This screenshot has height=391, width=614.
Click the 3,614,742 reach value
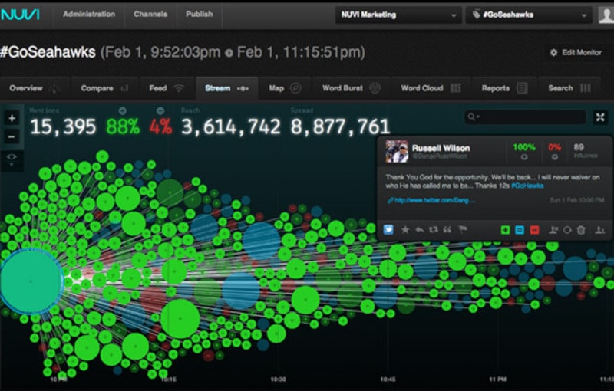pyautogui.click(x=231, y=127)
